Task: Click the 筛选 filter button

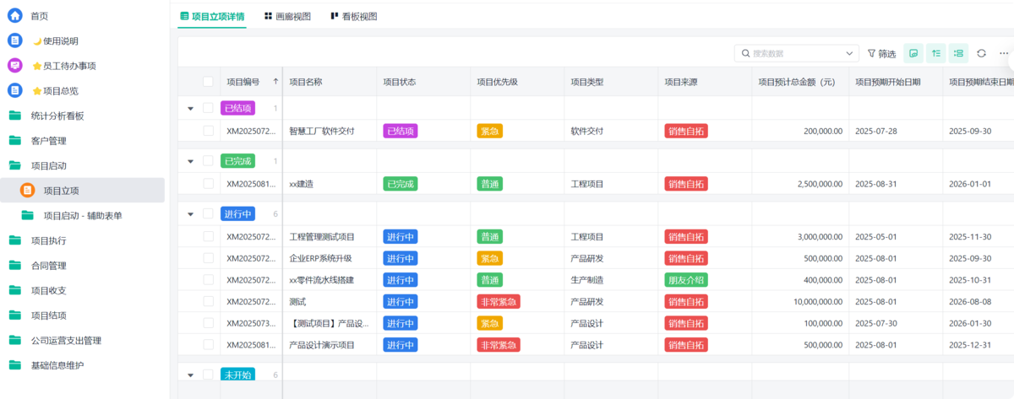Action: pos(881,53)
